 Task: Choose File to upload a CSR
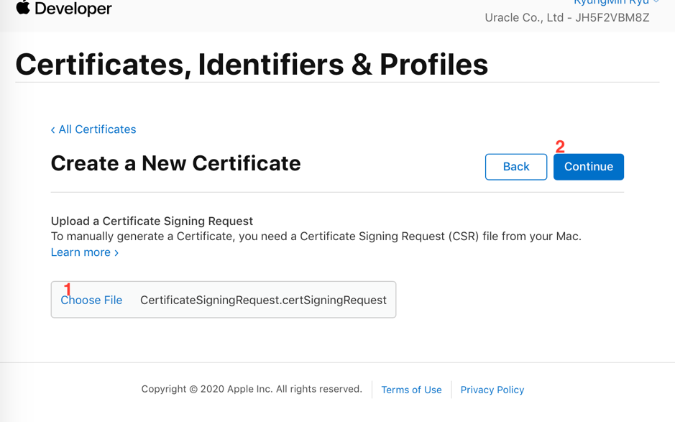pos(91,300)
